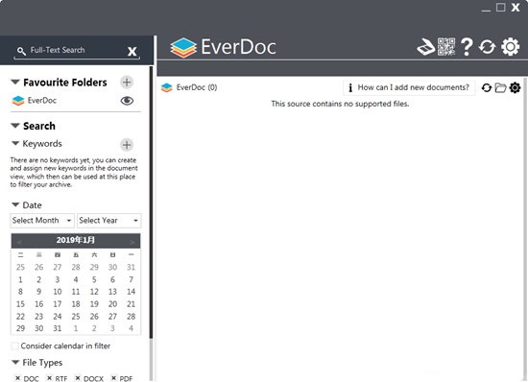
Task: Open the scanner icon in header
Action: click(426, 47)
